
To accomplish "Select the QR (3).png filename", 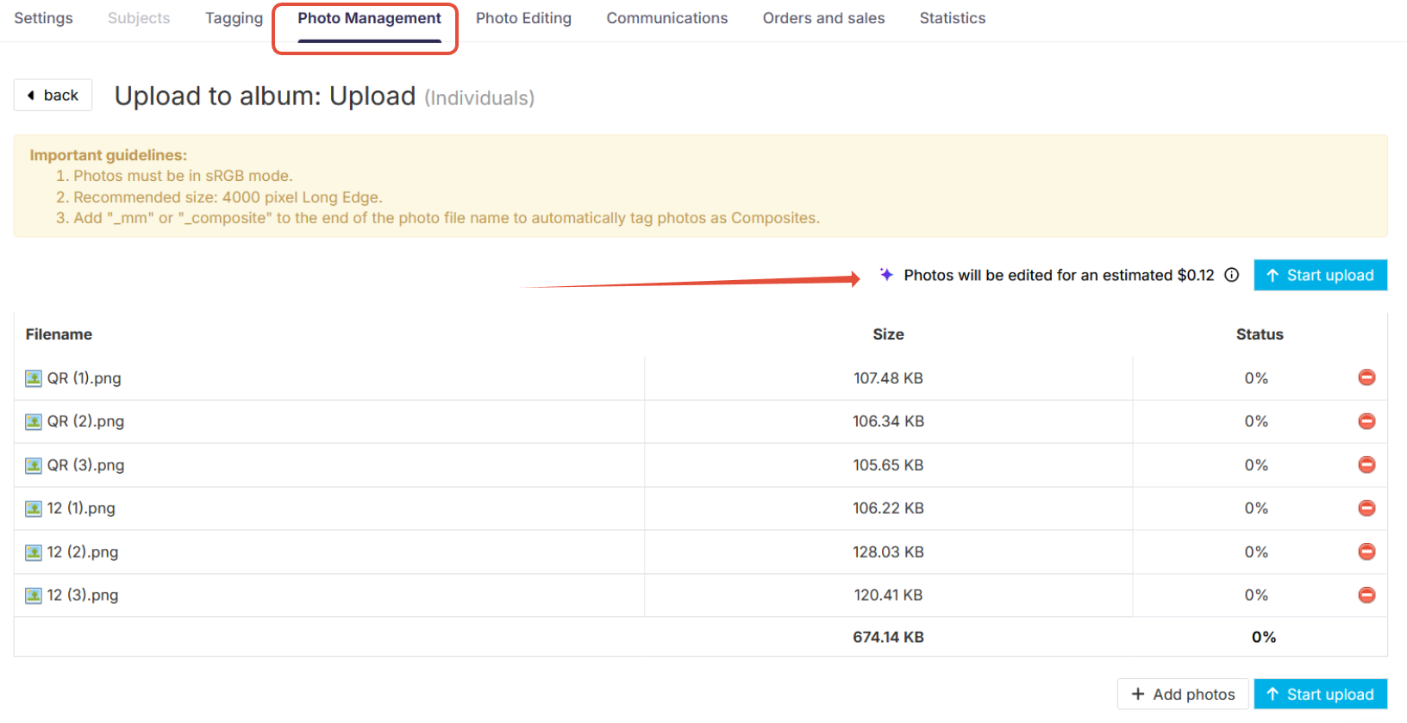I will [x=85, y=465].
